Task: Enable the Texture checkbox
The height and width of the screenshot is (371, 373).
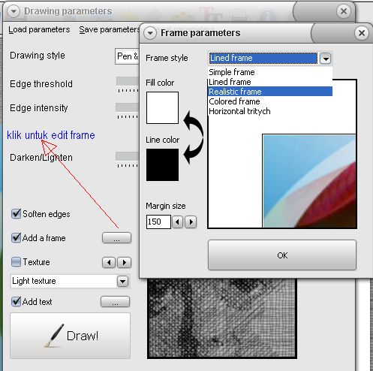Action: 16,262
